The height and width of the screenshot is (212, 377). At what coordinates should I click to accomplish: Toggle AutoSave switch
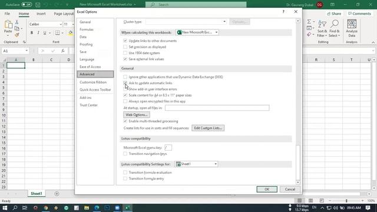pos(27,5)
